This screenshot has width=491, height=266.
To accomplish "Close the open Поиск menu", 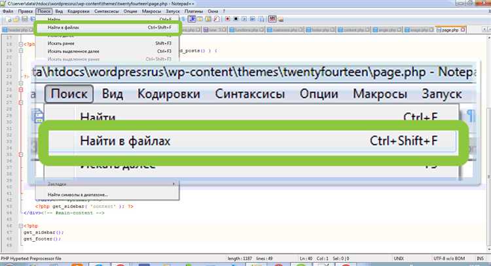I will coord(44,11).
